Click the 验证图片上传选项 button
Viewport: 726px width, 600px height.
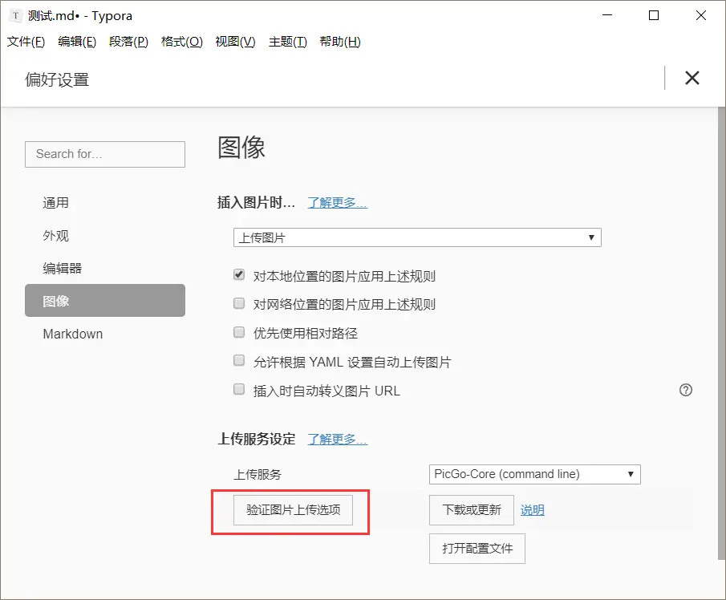click(x=293, y=510)
